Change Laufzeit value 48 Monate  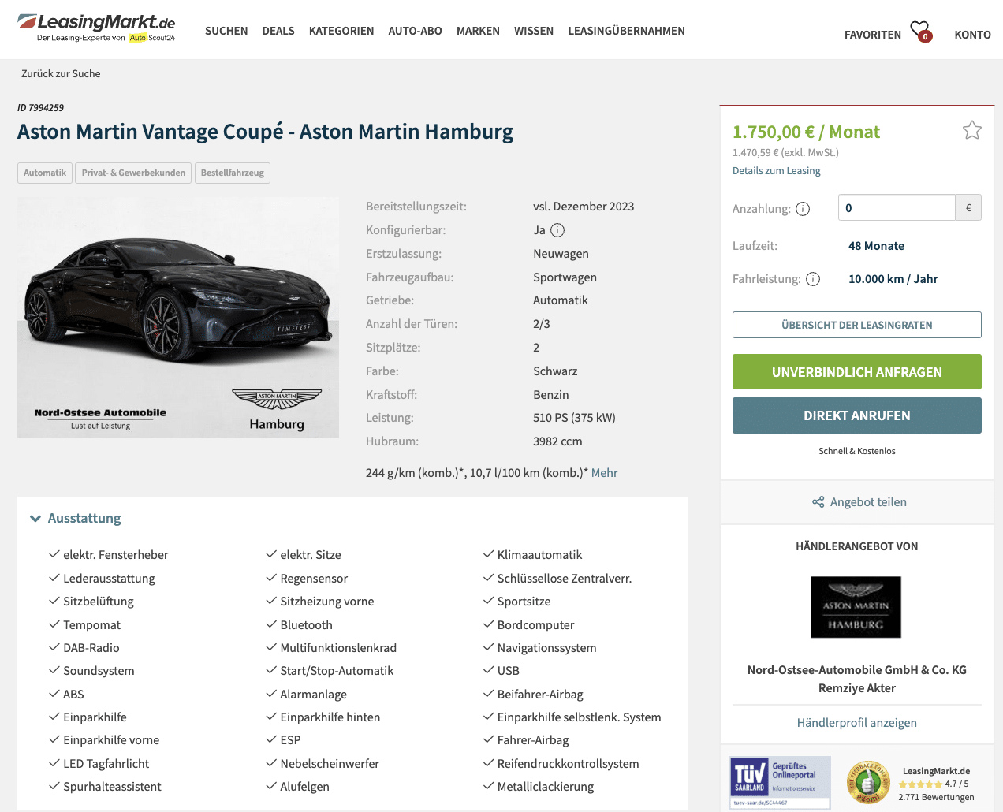pos(876,246)
